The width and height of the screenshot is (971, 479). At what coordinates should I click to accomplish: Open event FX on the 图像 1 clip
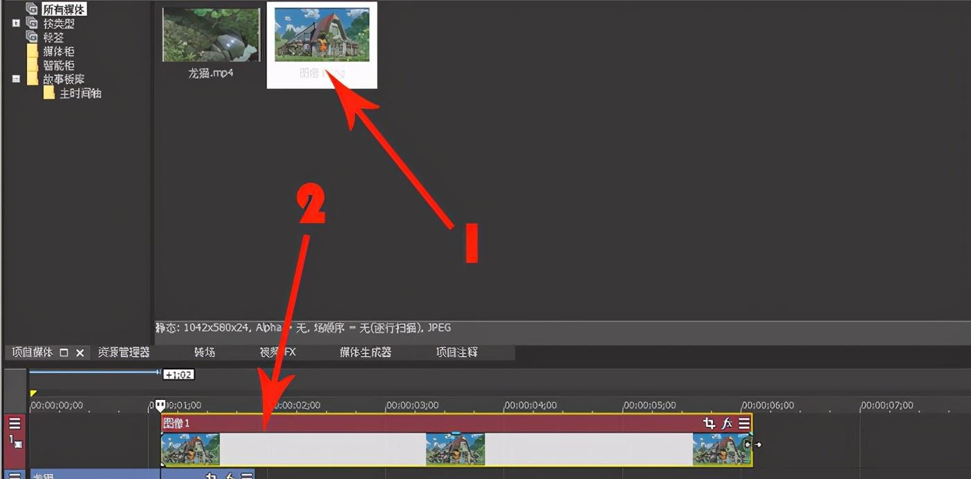(727, 423)
